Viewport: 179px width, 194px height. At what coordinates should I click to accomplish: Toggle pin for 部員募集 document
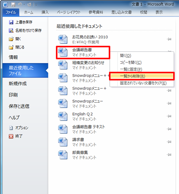169,155
